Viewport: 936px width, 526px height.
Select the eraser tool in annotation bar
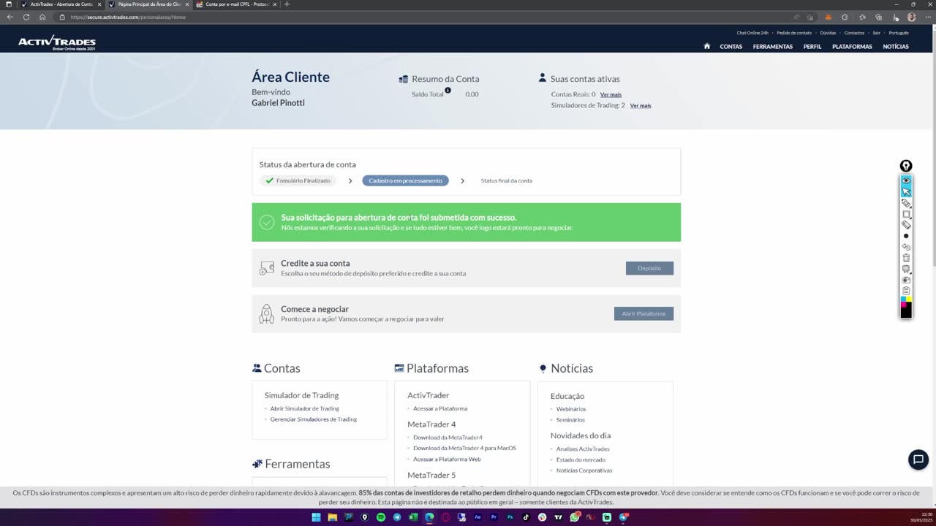tap(906, 225)
